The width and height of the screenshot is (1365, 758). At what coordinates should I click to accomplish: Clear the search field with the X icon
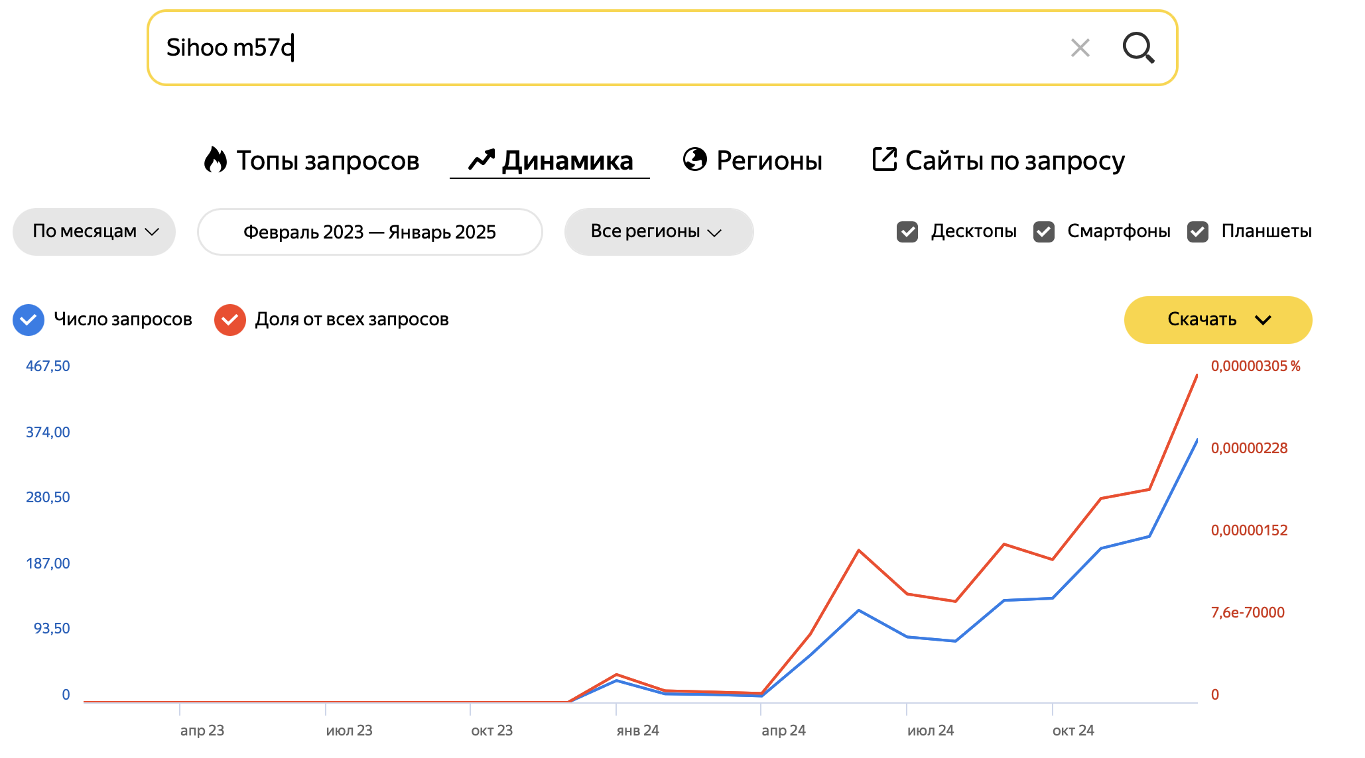pyautogui.click(x=1080, y=48)
